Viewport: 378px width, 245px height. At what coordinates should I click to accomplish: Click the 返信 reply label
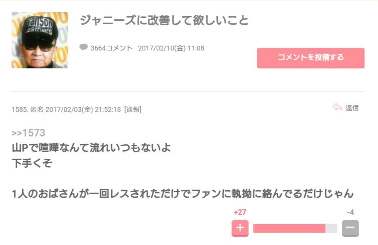(352, 108)
